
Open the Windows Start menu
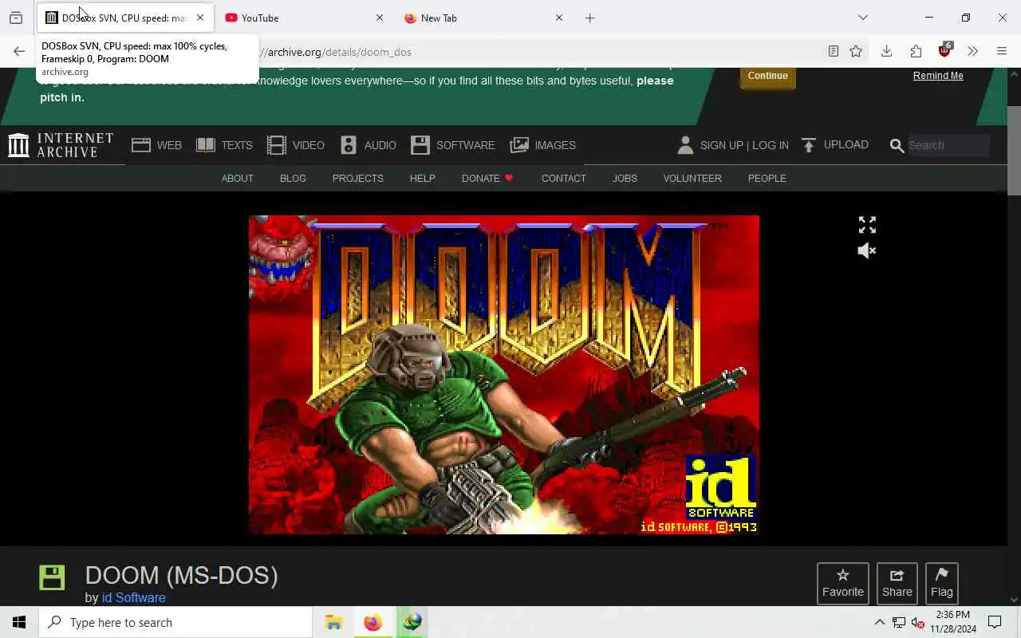pyautogui.click(x=19, y=622)
